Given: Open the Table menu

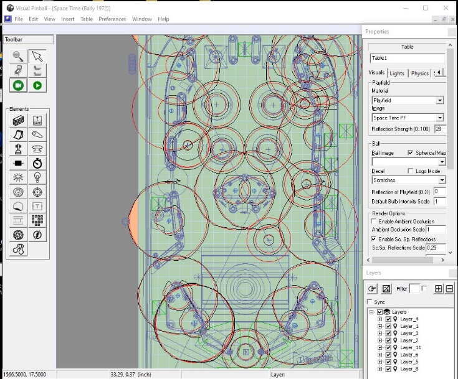Looking at the screenshot, I should click(87, 19).
